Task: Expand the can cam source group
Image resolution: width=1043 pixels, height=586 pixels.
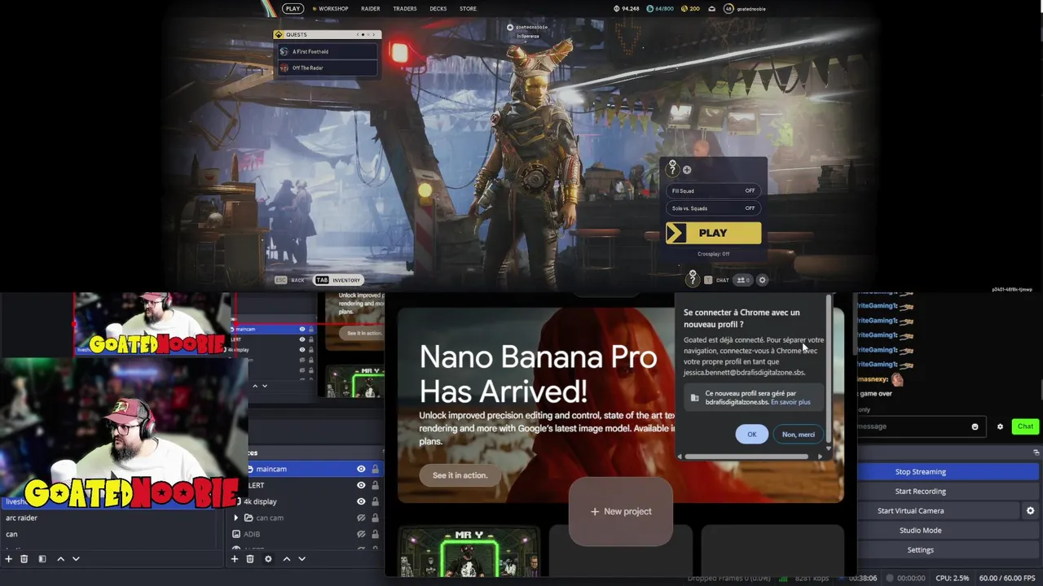Action: (236, 518)
